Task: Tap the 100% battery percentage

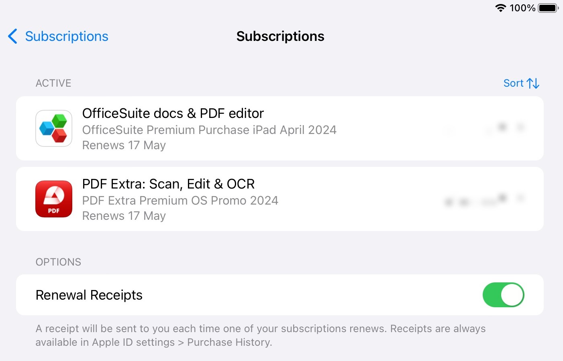Action: point(522,8)
